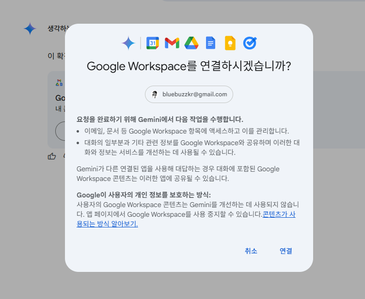Click the Gemini sparkle icon in dialog
This screenshot has height=299, width=365.
(128, 43)
